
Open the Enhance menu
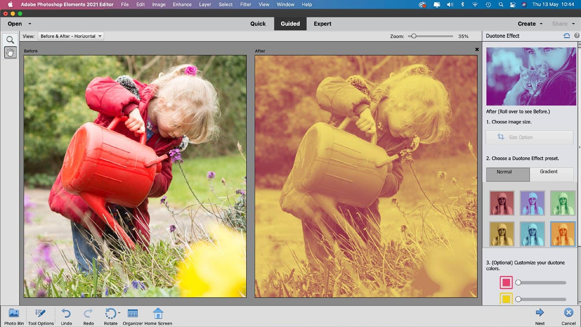tap(182, 5)
